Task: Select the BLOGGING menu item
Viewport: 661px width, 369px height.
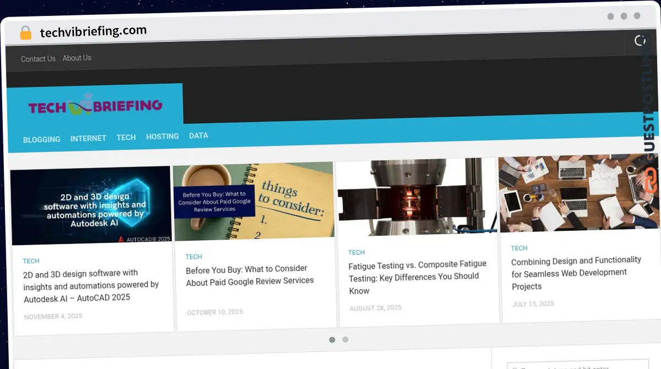Action: [42, 139]
